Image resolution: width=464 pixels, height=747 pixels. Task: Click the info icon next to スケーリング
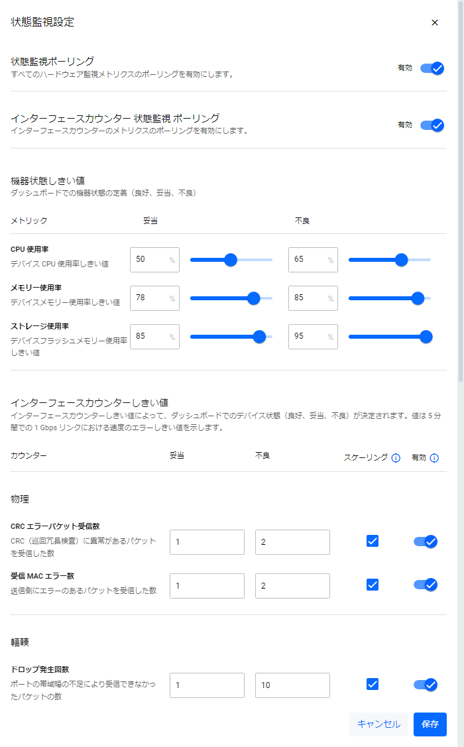[396, 458]
